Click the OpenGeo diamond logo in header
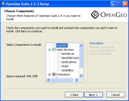 coord(95,14)
